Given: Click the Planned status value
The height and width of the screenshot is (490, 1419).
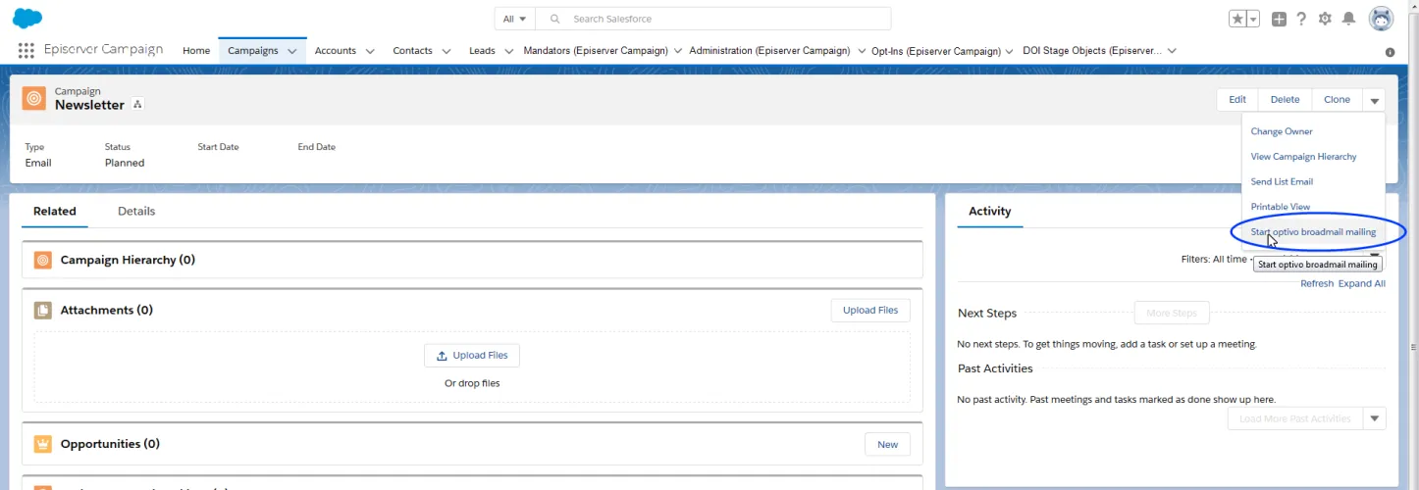Looking at the screenshot, I should pos(125,164).
